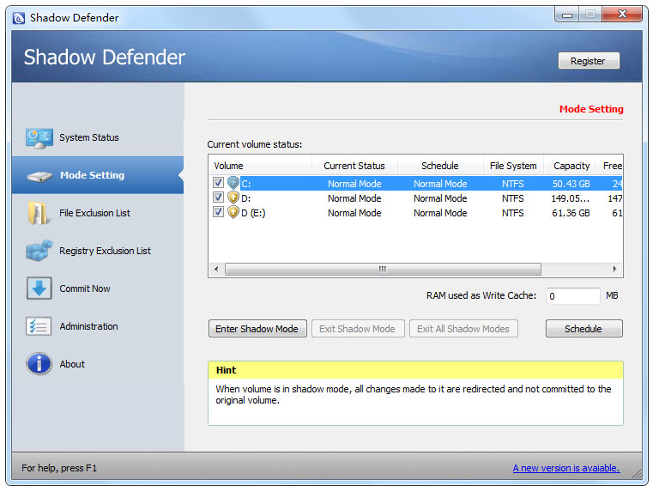The height and width of the screenshot is (492, 653).
Task: Click Schedule Normal Mode cell for D (E:)
Action: coord(440,213)
